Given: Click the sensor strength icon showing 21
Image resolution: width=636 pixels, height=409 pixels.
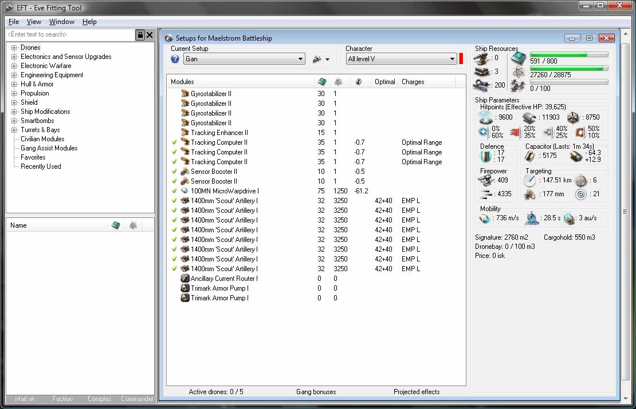Looking at the screenshot, I should tap(581, 194).
